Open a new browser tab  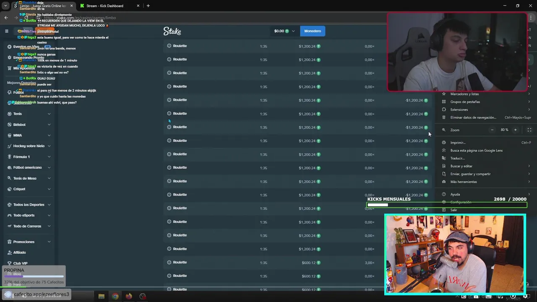(148, 6)
